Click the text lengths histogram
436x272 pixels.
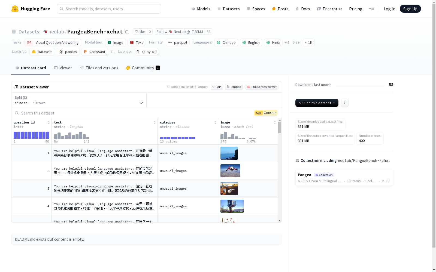pyautogui.click(x=72, y=135)
